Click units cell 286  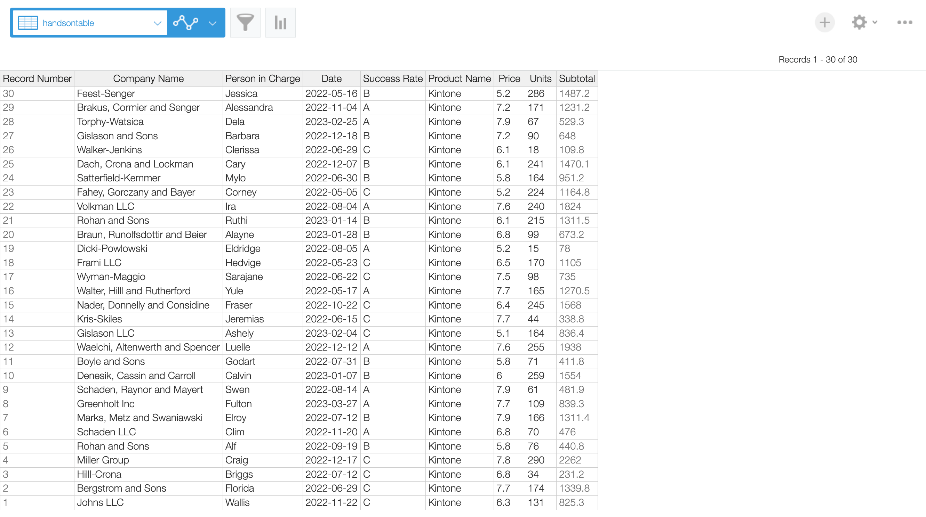[x=541, y=94]
